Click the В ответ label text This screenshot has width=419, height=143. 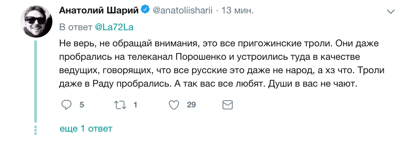click(76, 28)
